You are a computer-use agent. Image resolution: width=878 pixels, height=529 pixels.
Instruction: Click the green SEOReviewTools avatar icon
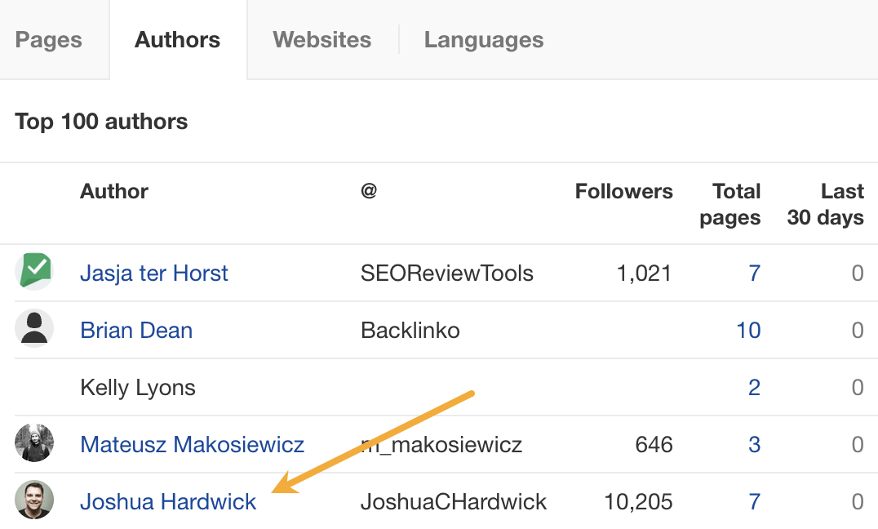[x=34, y=270]
